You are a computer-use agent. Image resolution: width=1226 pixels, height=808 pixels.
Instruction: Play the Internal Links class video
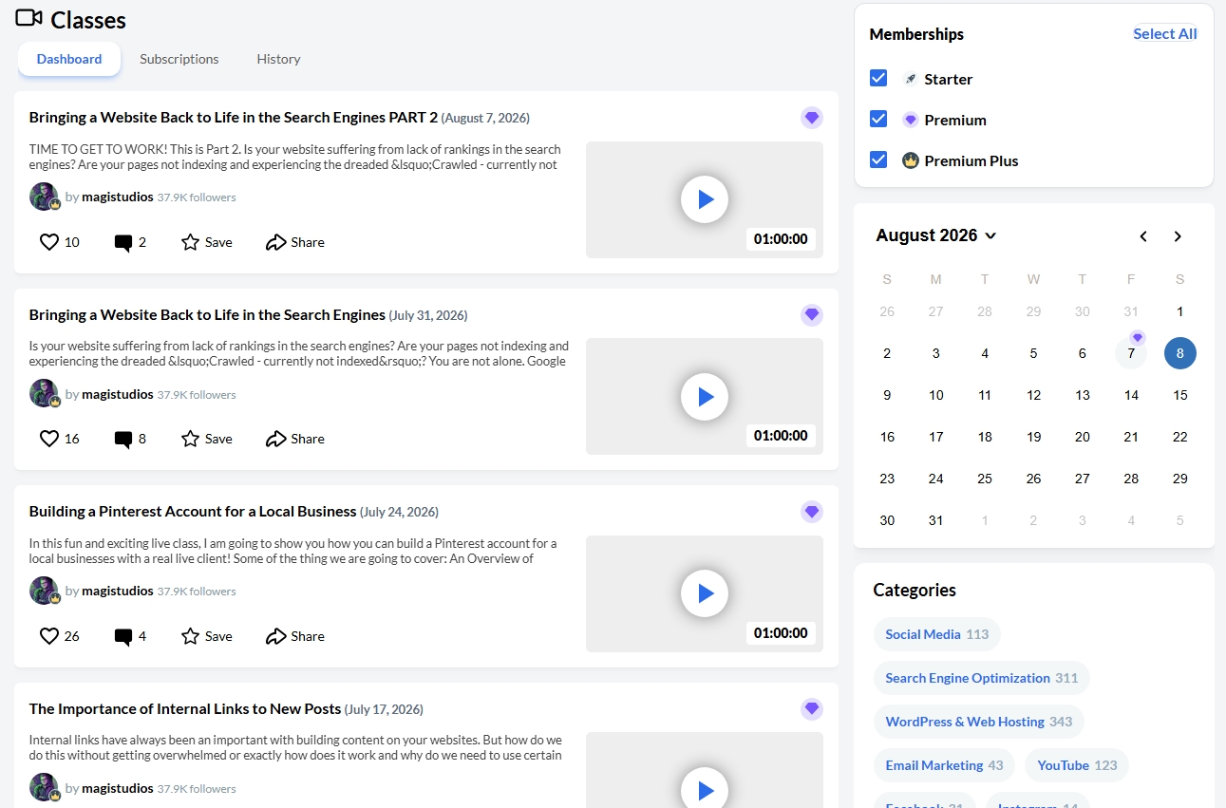pos(705,787)
